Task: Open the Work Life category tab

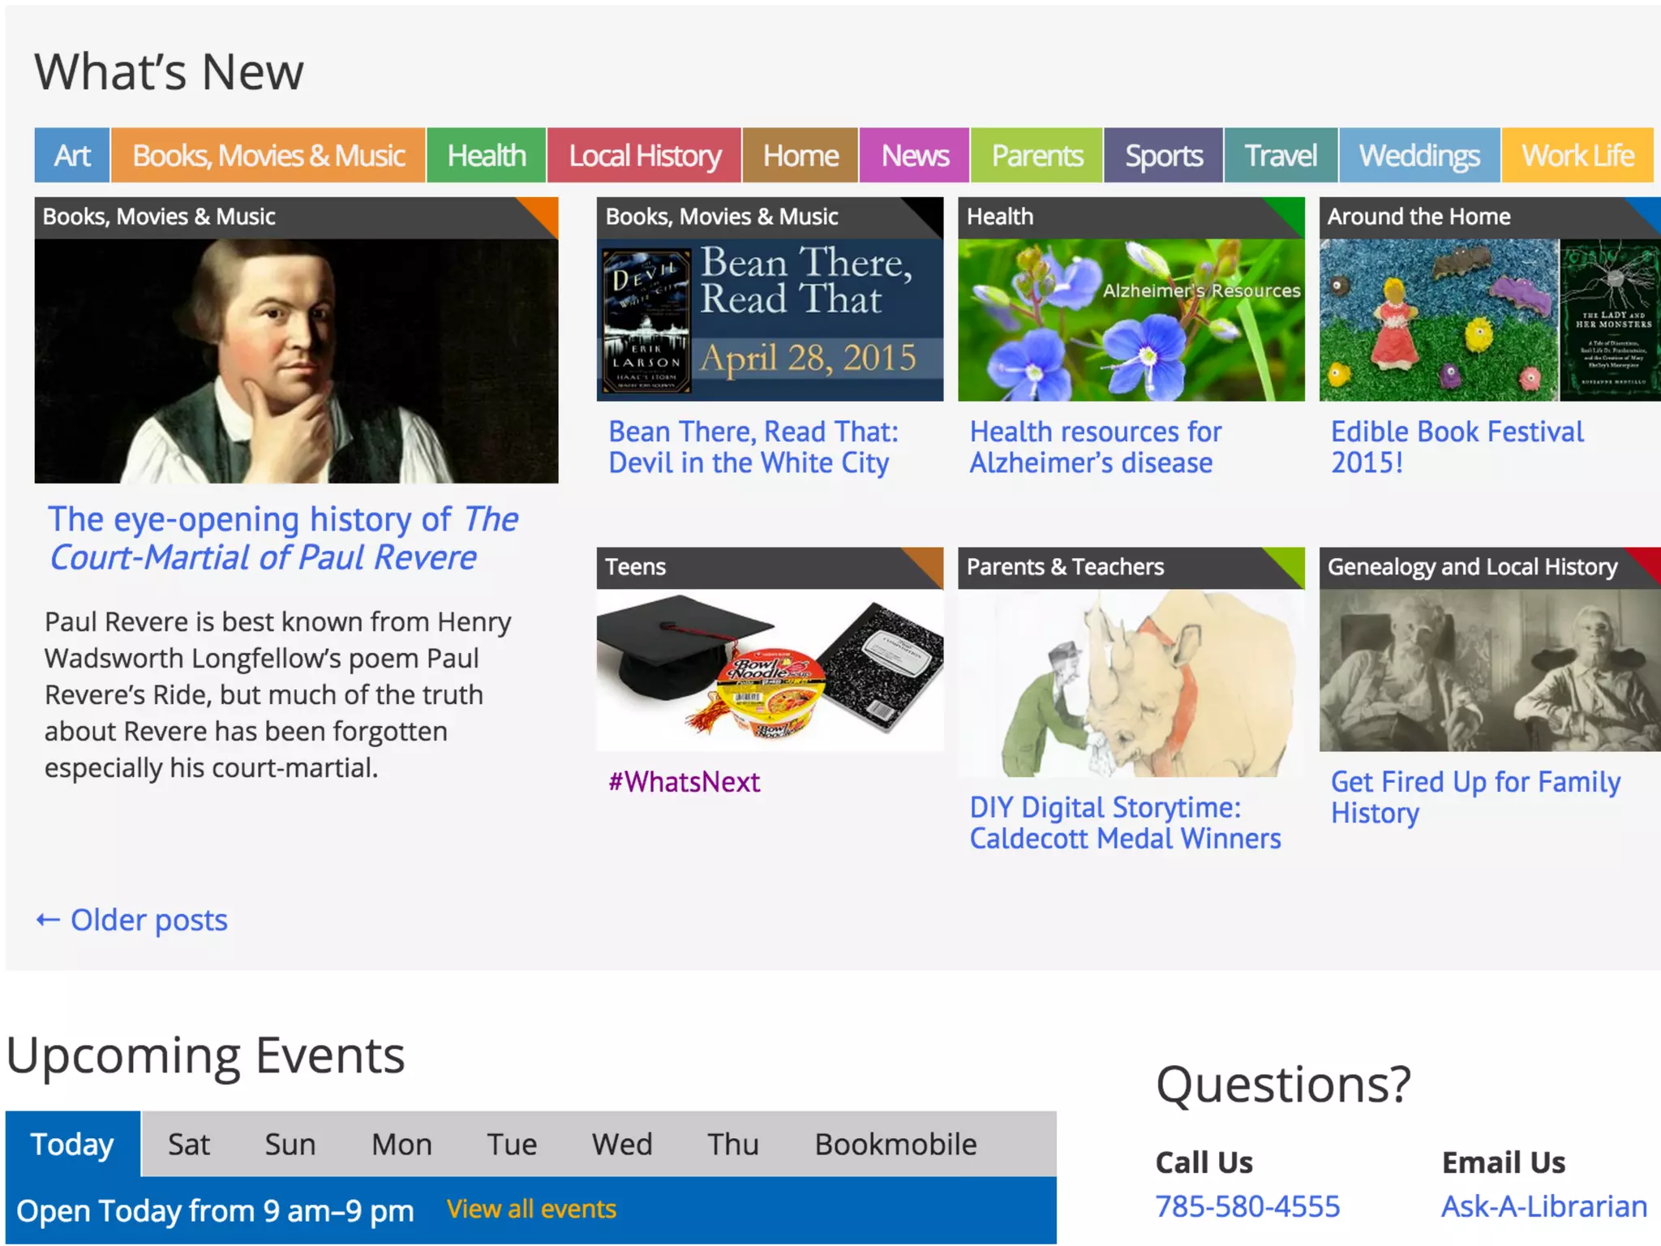Action: click(x=1577, y=155)
